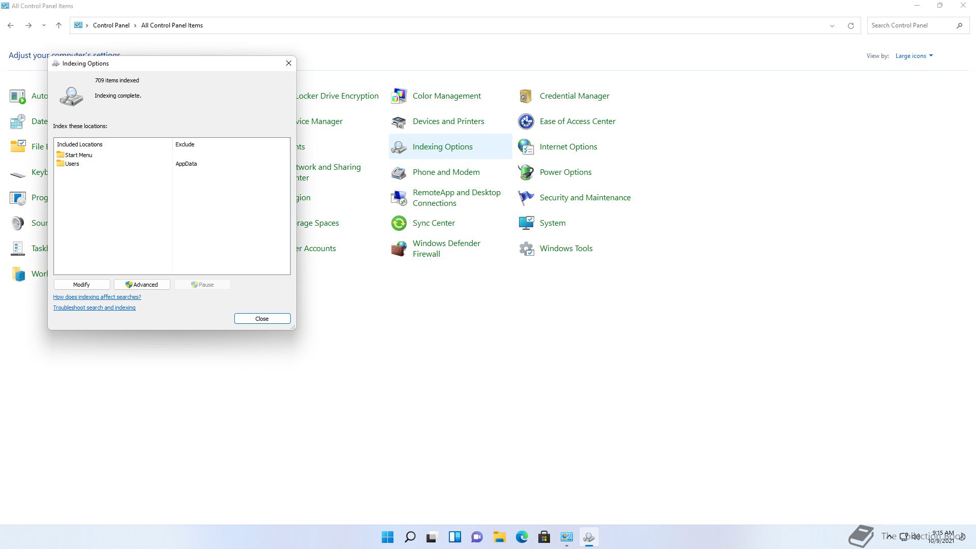Open Ease of Access Center icon
This screenshot has height=549, width=976.
[526, 121]
